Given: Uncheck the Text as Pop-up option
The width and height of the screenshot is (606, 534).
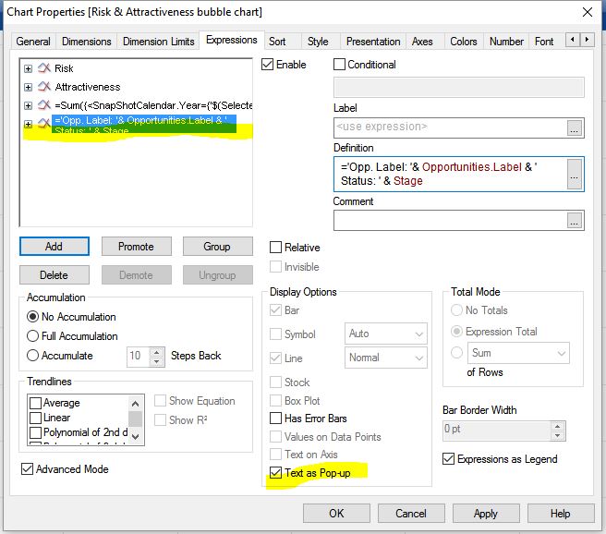Looking at the screenshot, I should pyautogui.click(x=276, y=473).
